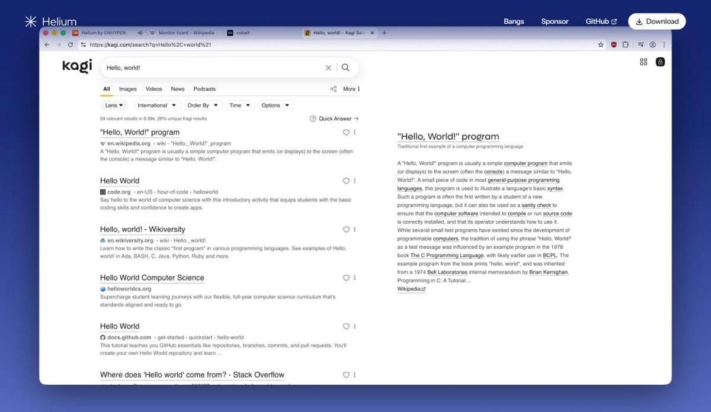Open Hello World Computer Science result
This screenshot has width=711, height=412.
[152, 278]
